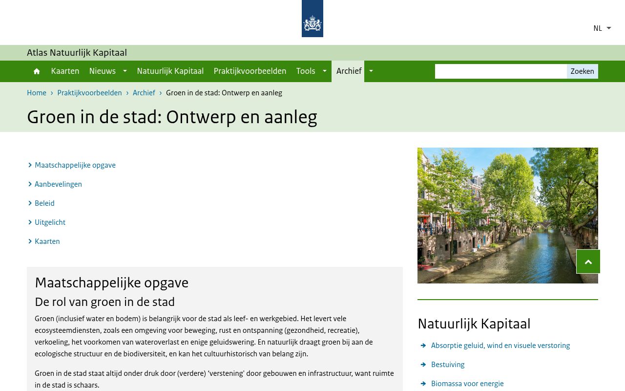Click the arrow icon beside Bestuiving
625x391 pixels.
point(423,365)
